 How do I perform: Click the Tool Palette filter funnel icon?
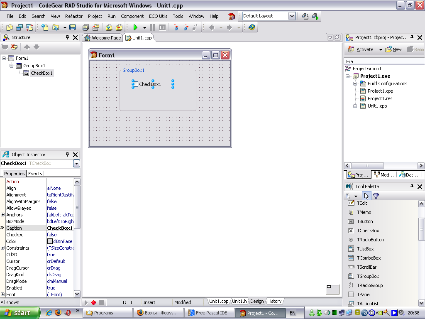click(x=376, y=196)
